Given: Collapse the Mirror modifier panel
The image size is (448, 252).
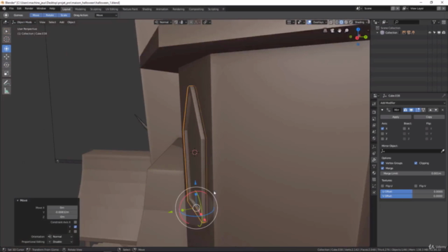Looking at the screenshot, I should pos(382,110).
